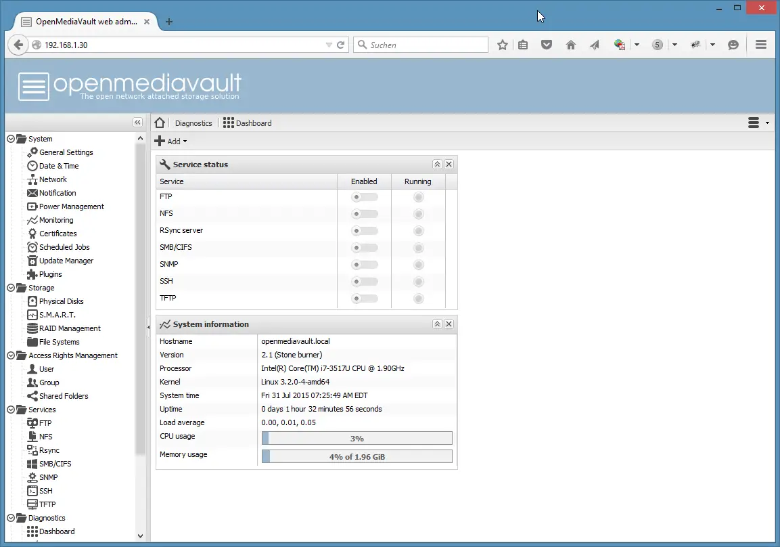Click SSH running status indicator

click(x=419, y=282)
